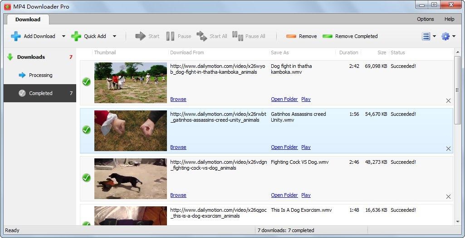This screenshot has height=238, width=465.
Task: Click the This Is A Dog Exorcism.wmv filename
Action: point(301,210)
